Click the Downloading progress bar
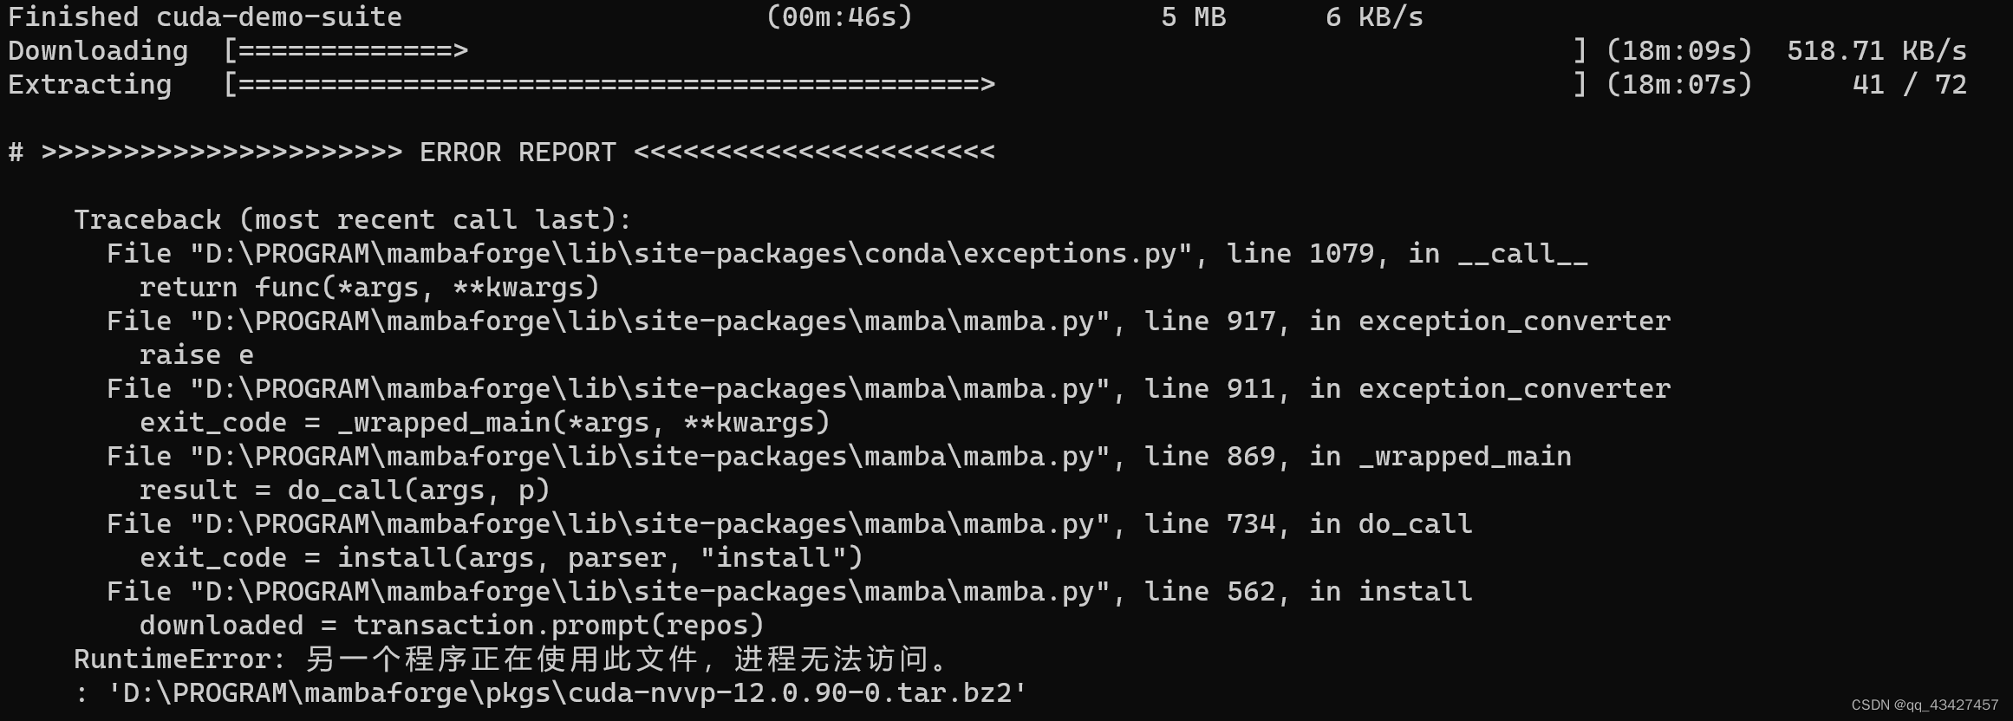The height and width of the screenshot is (721, 2013). (905, 51)
